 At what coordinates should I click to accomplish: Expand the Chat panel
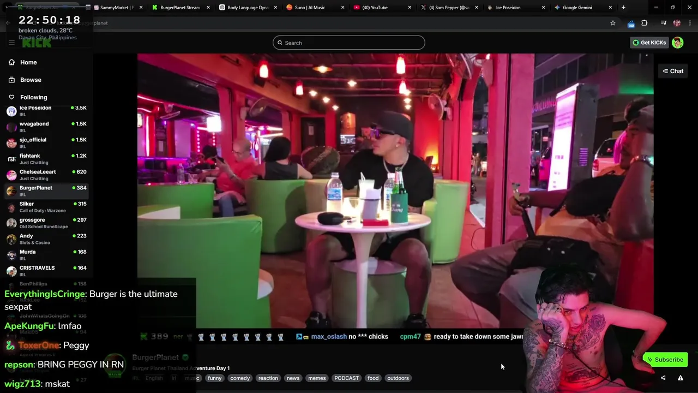673,71
